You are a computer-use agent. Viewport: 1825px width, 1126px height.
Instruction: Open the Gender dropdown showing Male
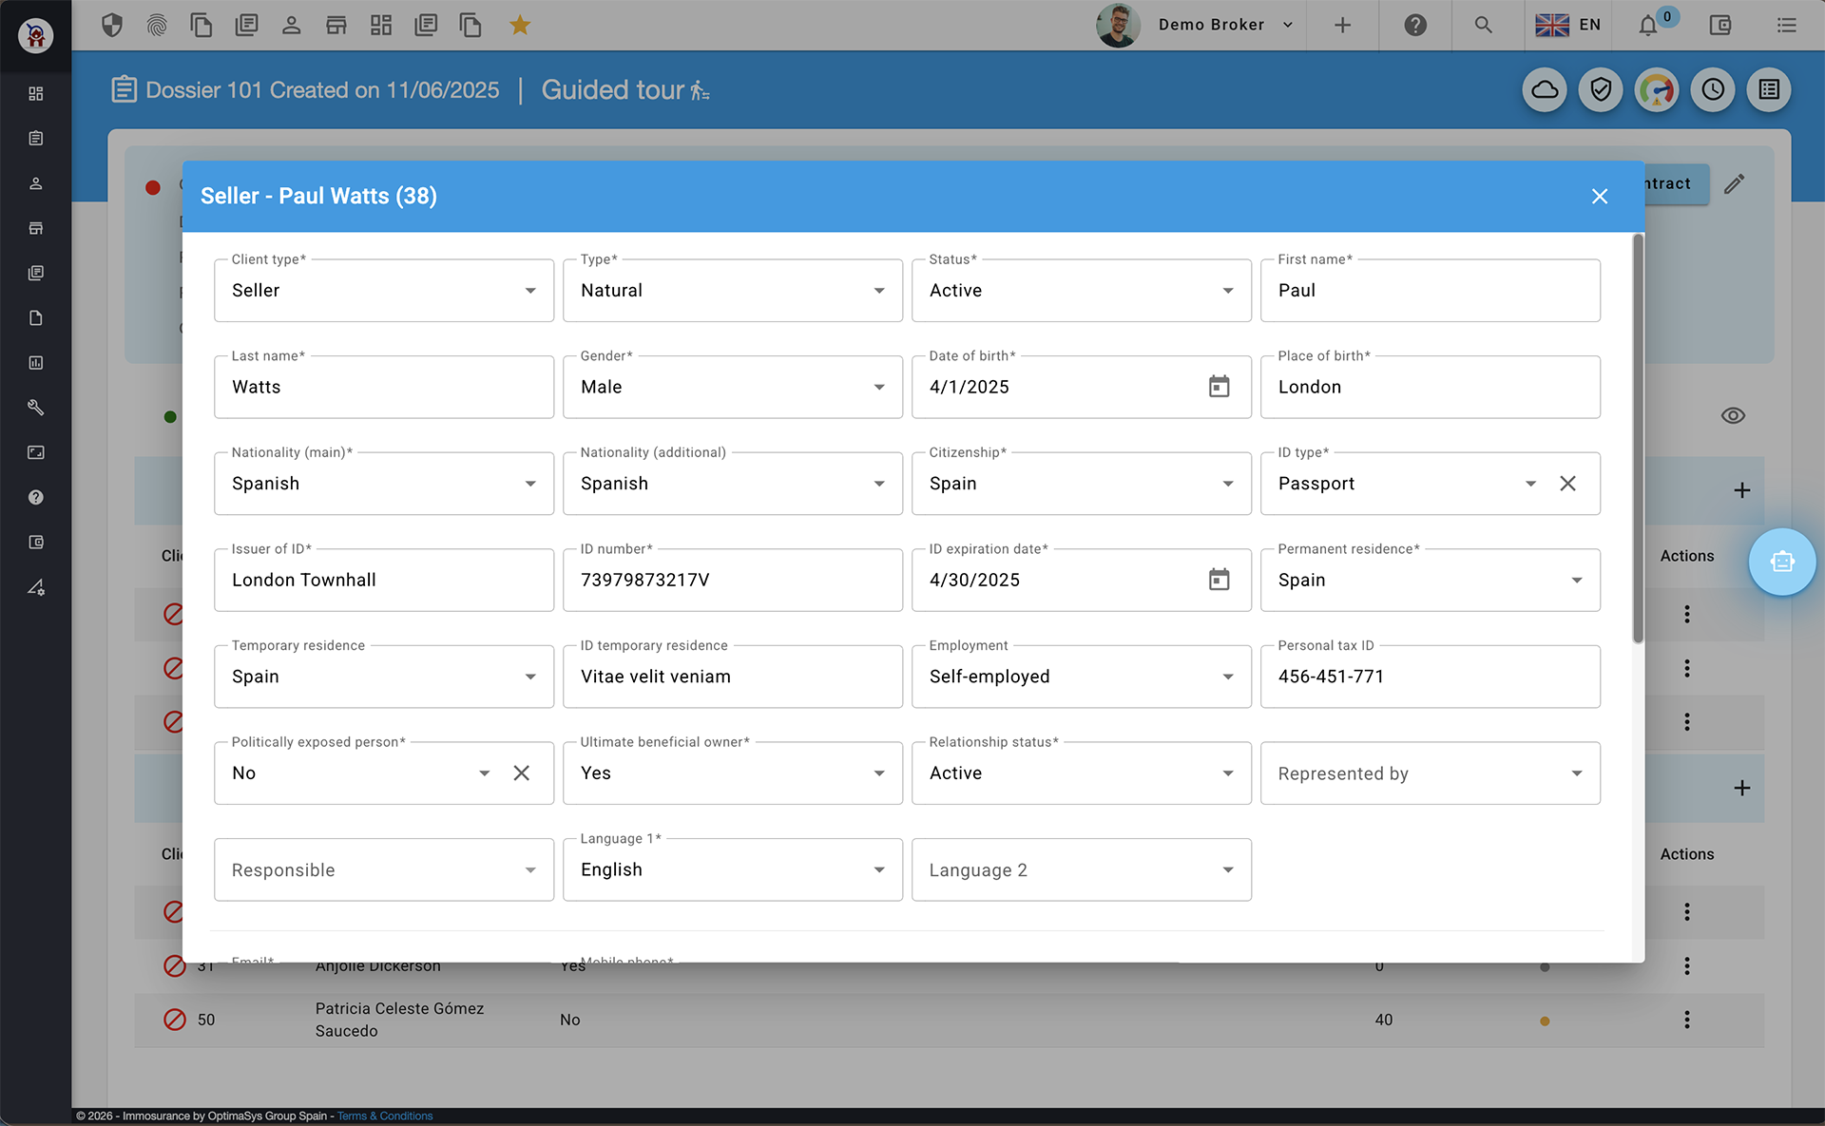click(x=877, y=387)
